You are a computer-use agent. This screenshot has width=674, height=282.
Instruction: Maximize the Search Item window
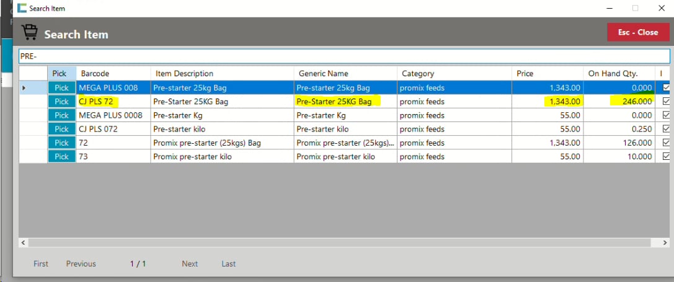pos(635,9)
